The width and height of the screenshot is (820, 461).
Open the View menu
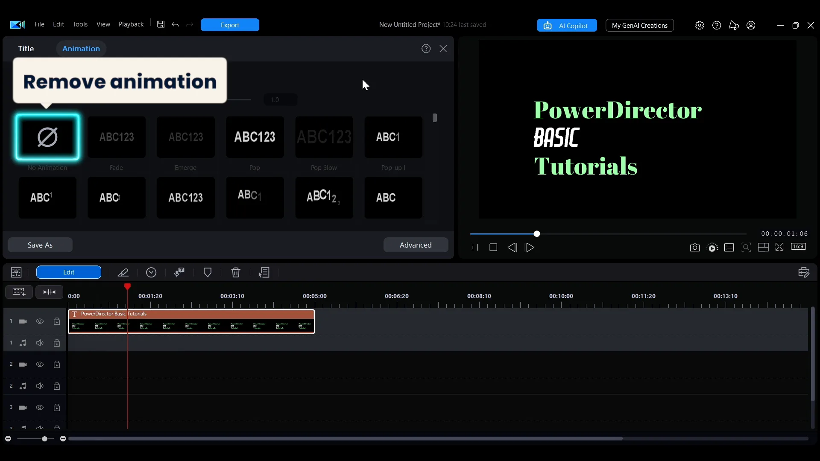(x=103, y=24)
